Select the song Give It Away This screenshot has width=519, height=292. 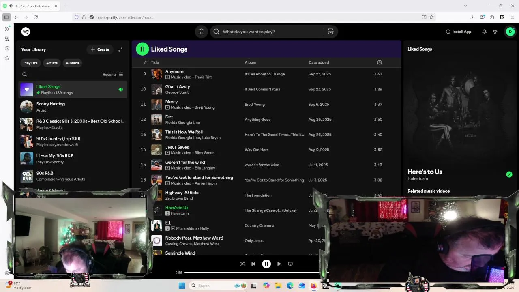[178, 86]
